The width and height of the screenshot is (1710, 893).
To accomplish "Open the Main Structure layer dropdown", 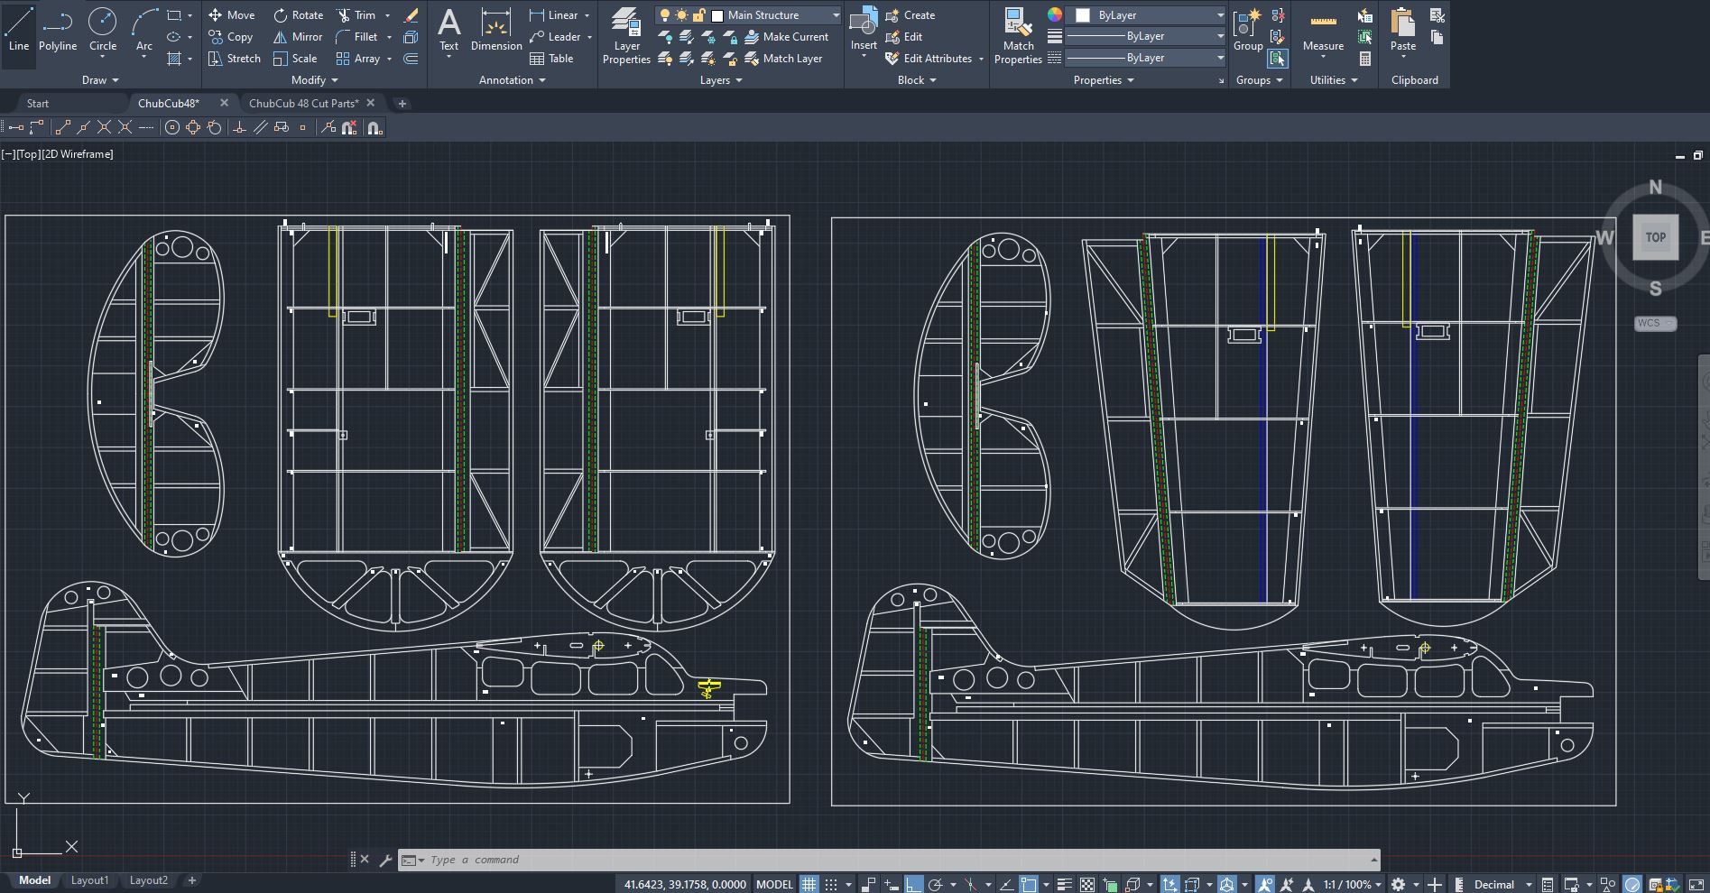I will [x=835, y=15].
